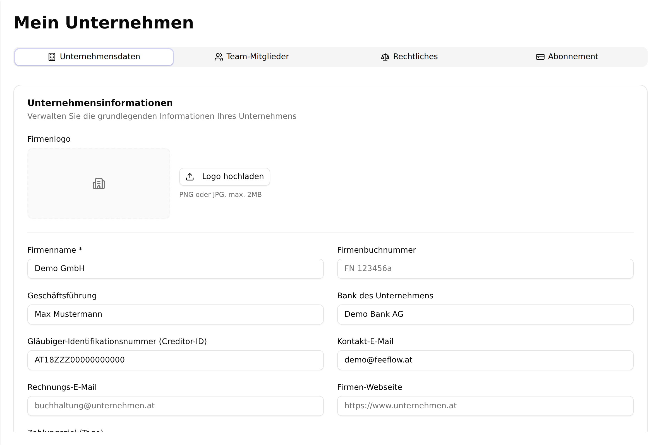
Task: Click the scales icon beside Rechtliches
Action: click(385, 57)
